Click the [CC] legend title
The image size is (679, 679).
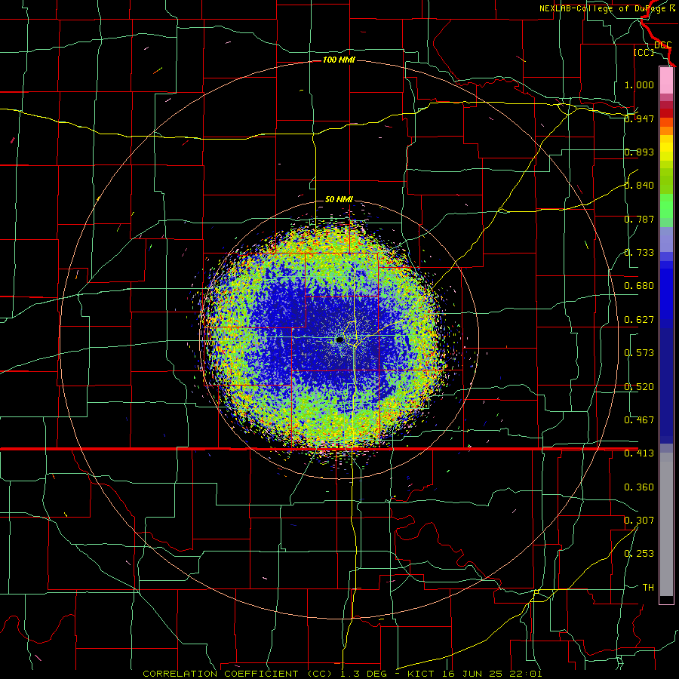(644, 52)
